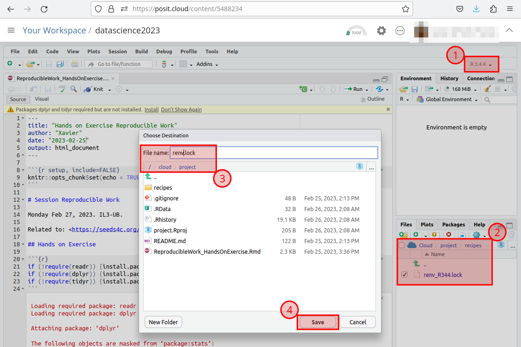Open the more actions ellipsis in Posit header
Image resolution: width=521 pixels, height=347 pixels.
400,31
